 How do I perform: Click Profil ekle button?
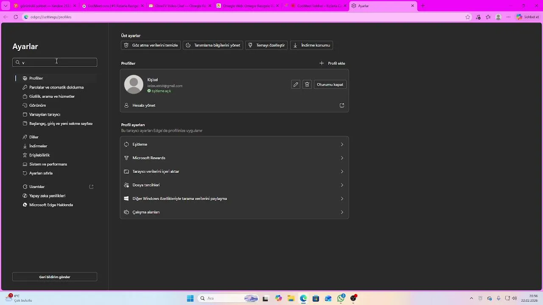[332, 63]
